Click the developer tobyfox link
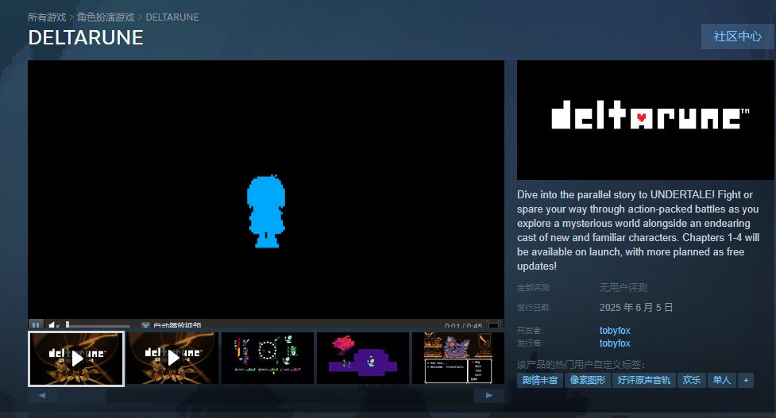Screen dimensions: 776x418 coord(615,330)
